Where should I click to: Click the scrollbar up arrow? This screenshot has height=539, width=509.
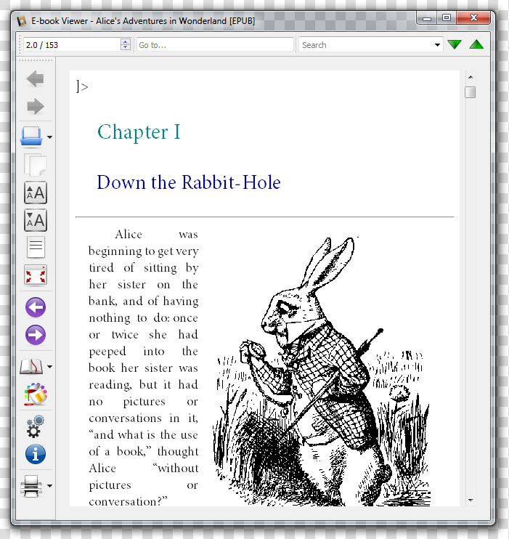(471, 77)
